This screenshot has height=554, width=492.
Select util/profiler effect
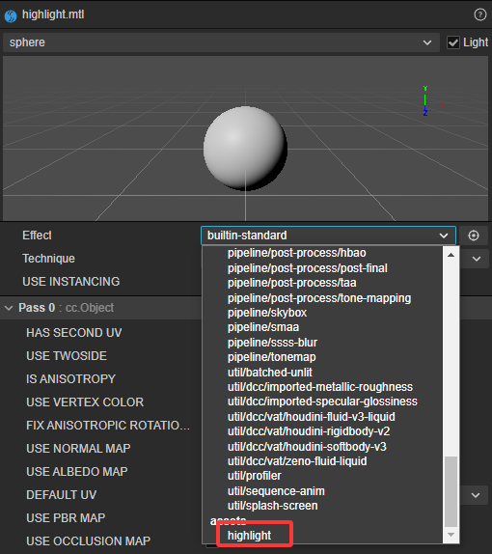[255, 476]
